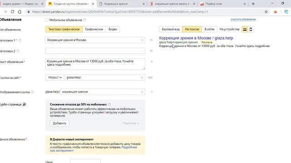Open preview headline Коррекция зрения в Москве
Screen dimensions: 291x163
click(x=196, y=38)
